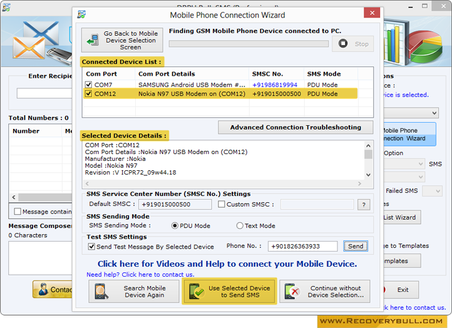Click the Continue without Device Selection button
452x328 pixels.
324,292
